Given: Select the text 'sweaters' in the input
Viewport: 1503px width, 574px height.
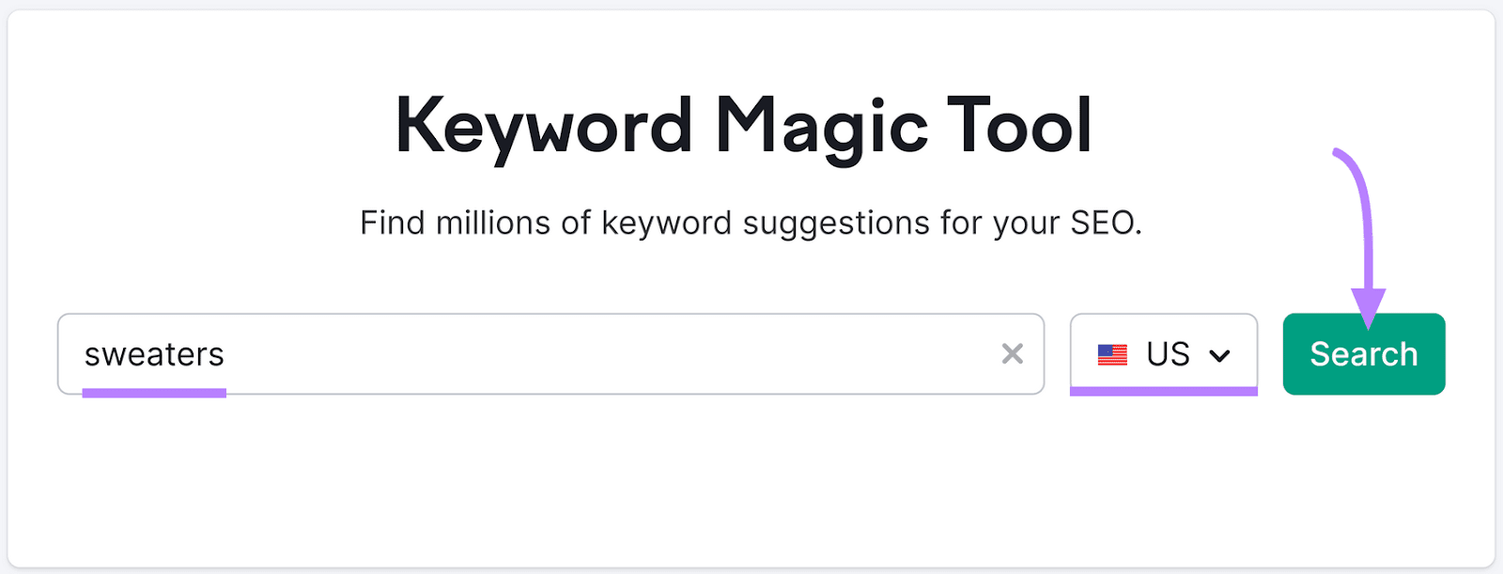Looking at the screenshot, I should [155, 354].
